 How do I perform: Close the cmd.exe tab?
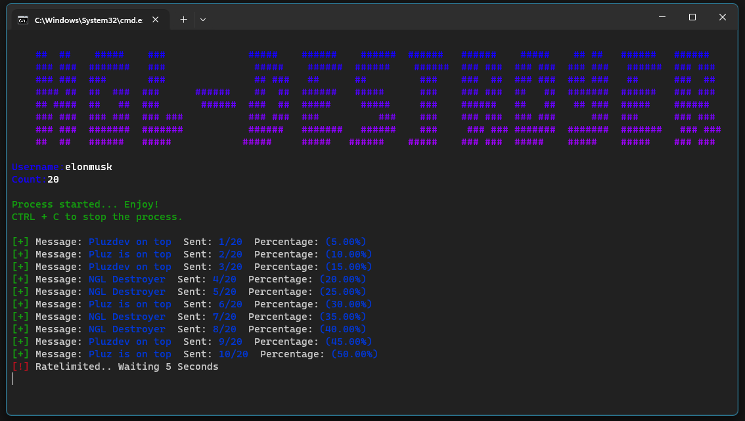(155, 20)
